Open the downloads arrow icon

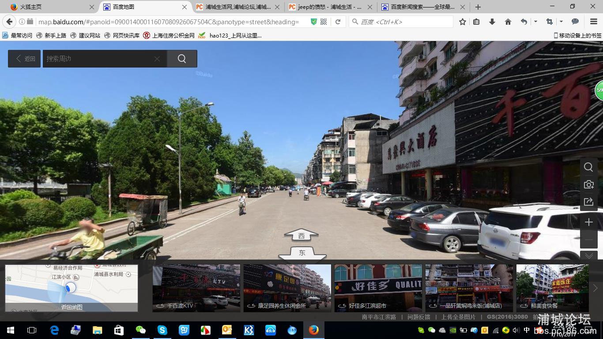coord(492,22)
